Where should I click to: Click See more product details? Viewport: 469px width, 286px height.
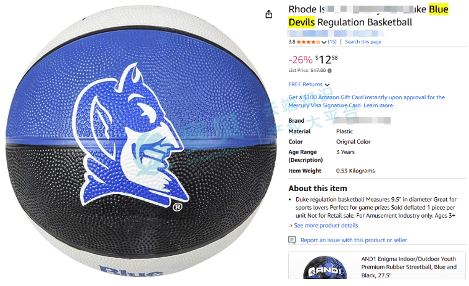326,226
